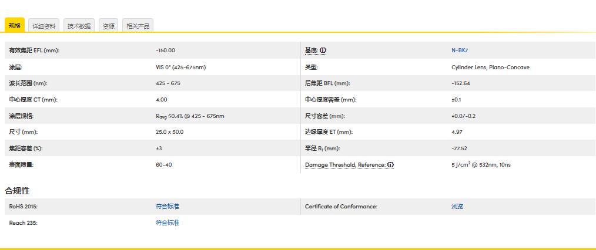This screenshot has height=250, width=596.
Task: Click the 合规性 section heading
Action: pos(17,191)
